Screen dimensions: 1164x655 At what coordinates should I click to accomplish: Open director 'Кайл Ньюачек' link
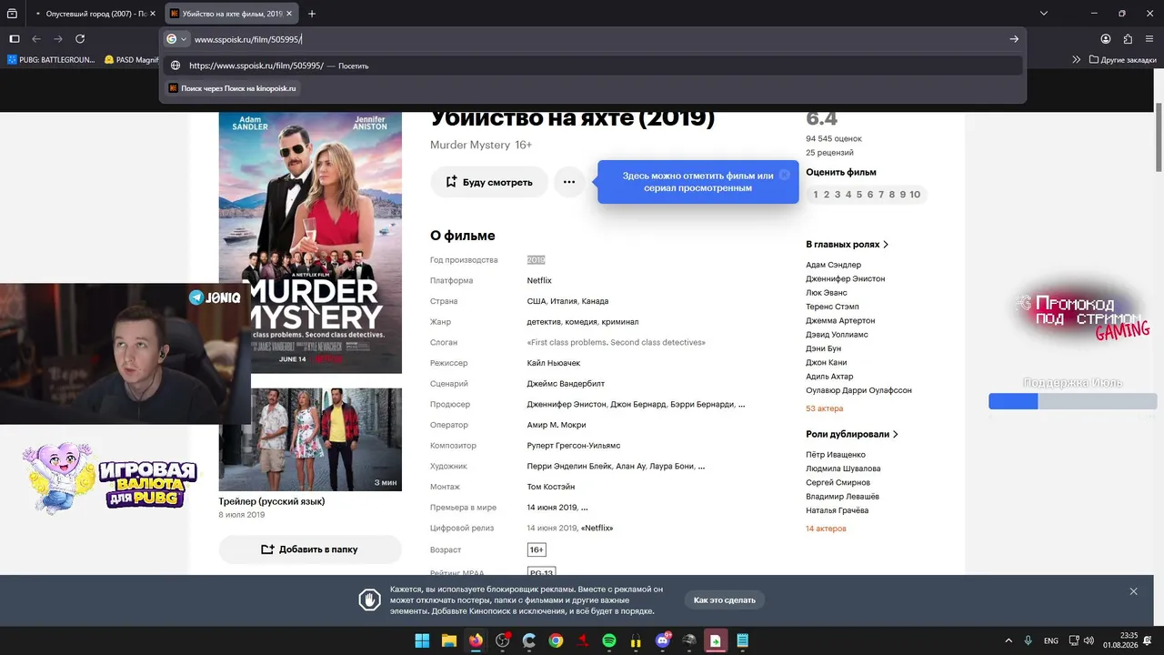point(554,363)
